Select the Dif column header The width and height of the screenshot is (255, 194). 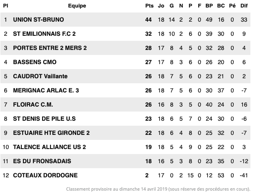[244, 6]
